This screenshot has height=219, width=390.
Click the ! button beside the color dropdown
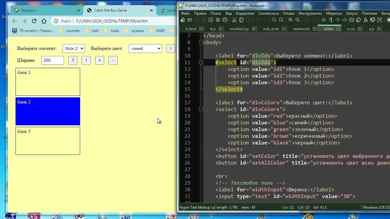pos(171,48)
